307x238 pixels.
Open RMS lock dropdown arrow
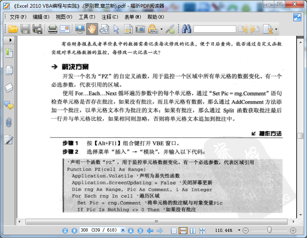[161, 29]
